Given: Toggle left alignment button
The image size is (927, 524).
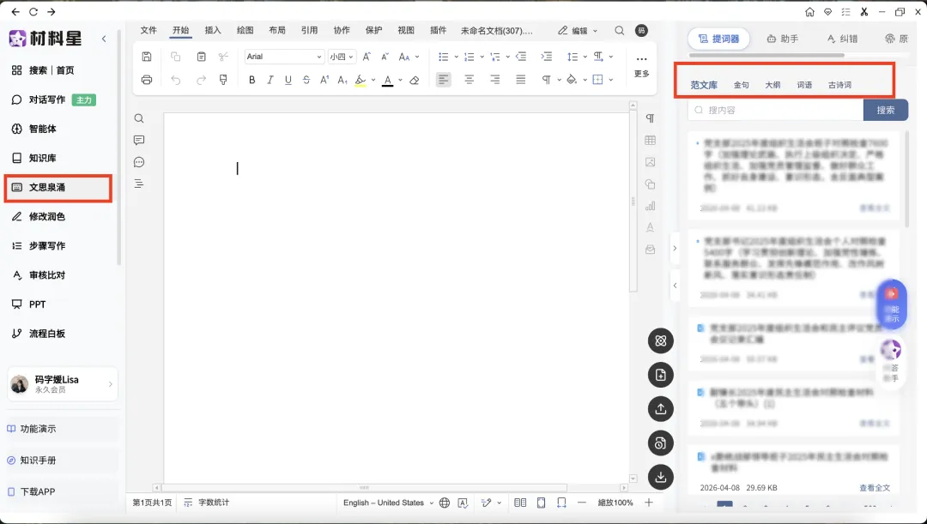Looking at the screenshot, I should tap(444, 80).
